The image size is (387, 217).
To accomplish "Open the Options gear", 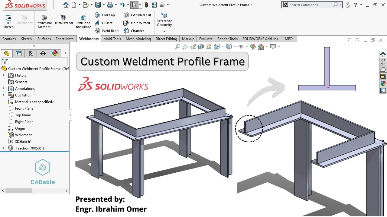I will (162, 5).
